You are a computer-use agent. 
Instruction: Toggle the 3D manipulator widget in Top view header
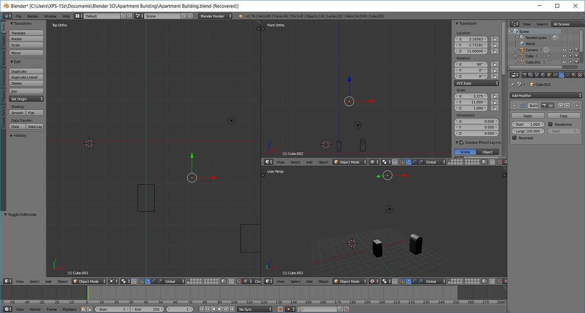click(142, 282)
